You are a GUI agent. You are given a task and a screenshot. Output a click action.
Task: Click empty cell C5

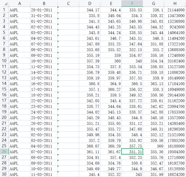pyautogui.click(x=68, y=33)
